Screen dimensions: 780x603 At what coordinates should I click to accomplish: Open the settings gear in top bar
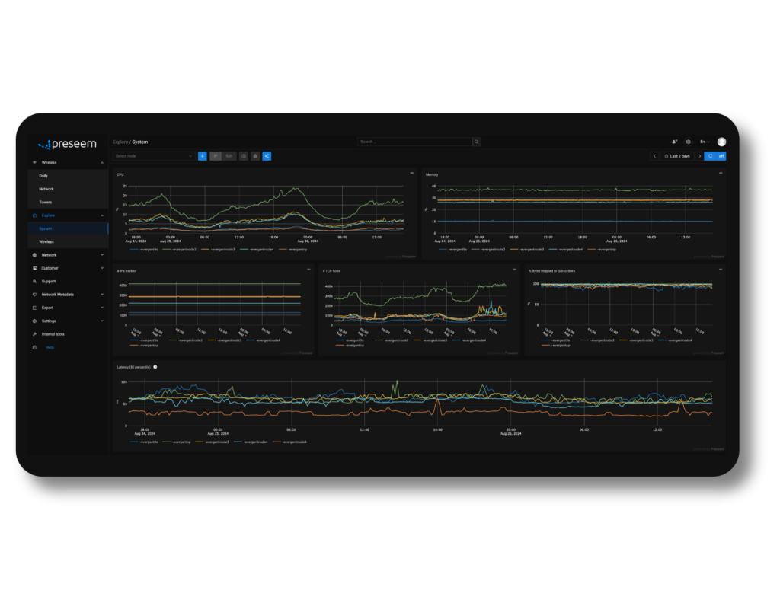[688, 142]
